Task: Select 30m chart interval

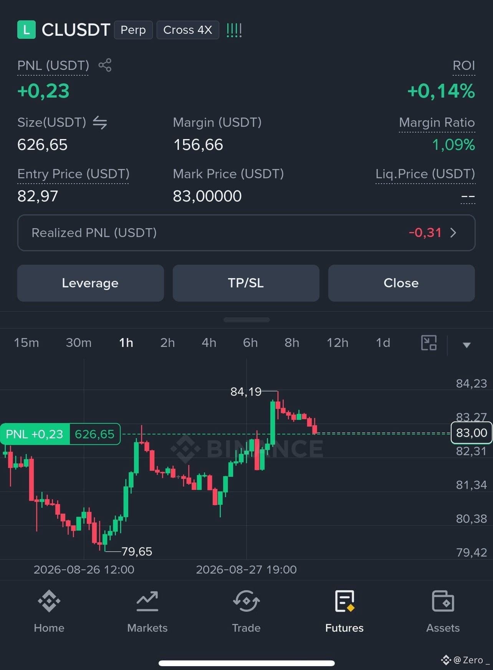Action: click(79, 343)
